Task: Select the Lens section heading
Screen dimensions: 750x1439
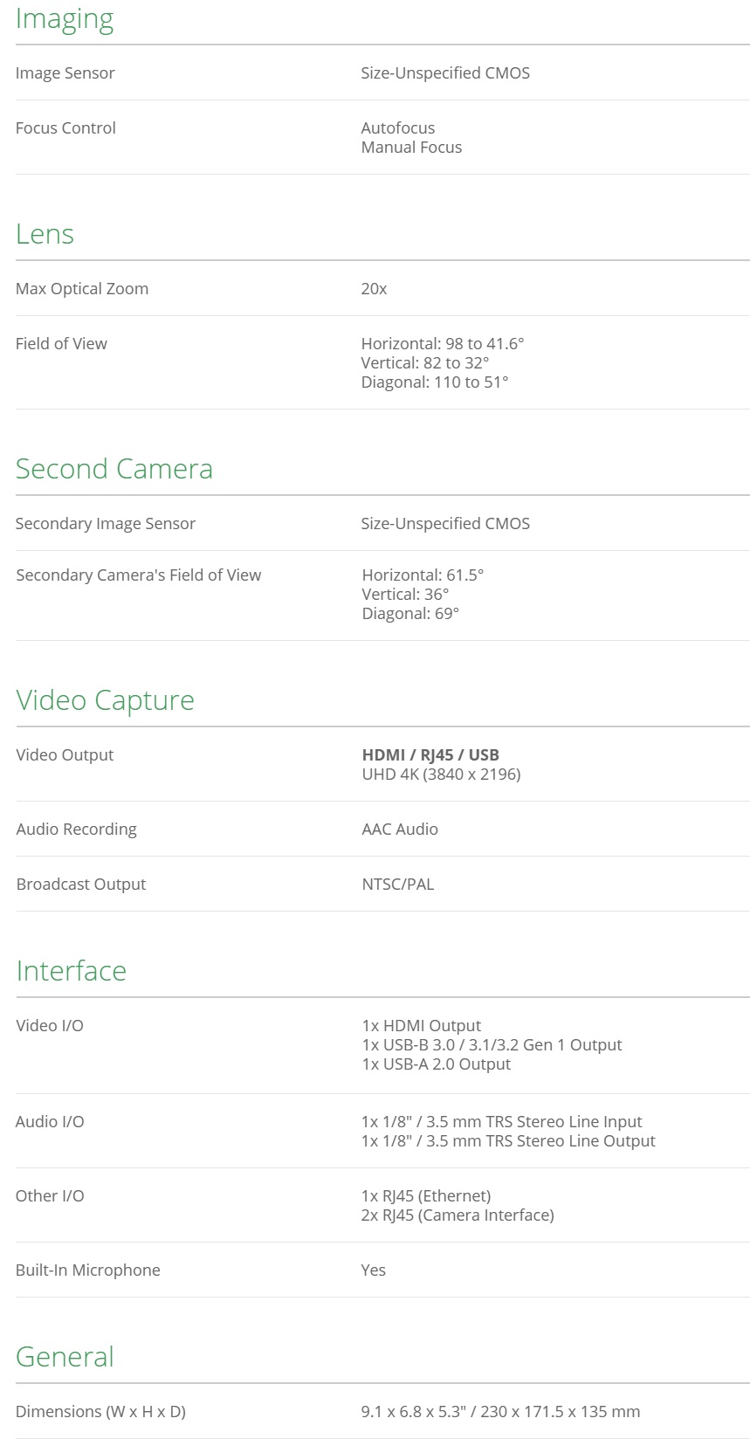Action: click(45, 234)
